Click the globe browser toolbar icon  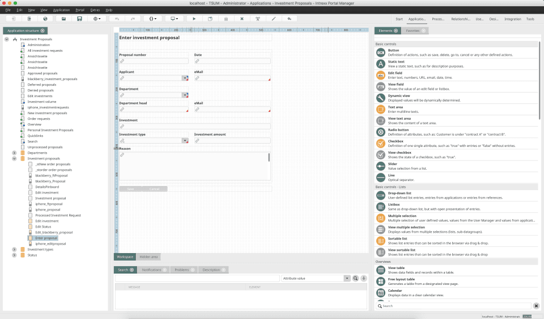(45, 19)
